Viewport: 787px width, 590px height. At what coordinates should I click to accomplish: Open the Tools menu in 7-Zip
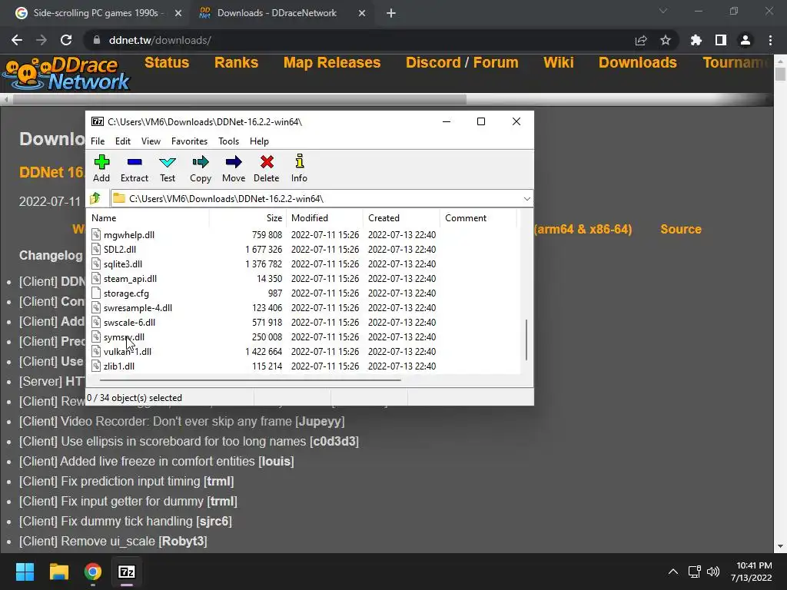click(x=228, y=141)
